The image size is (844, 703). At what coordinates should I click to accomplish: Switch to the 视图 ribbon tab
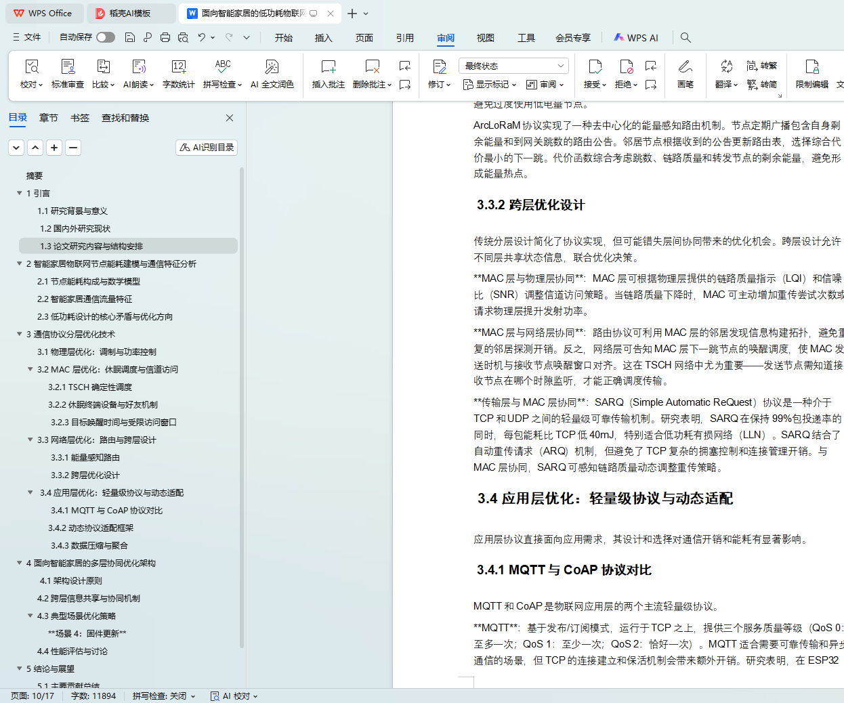click(485, 38)
